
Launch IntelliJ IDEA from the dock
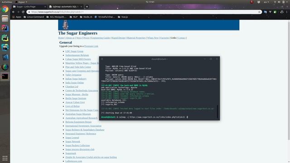tap(5, 28)
